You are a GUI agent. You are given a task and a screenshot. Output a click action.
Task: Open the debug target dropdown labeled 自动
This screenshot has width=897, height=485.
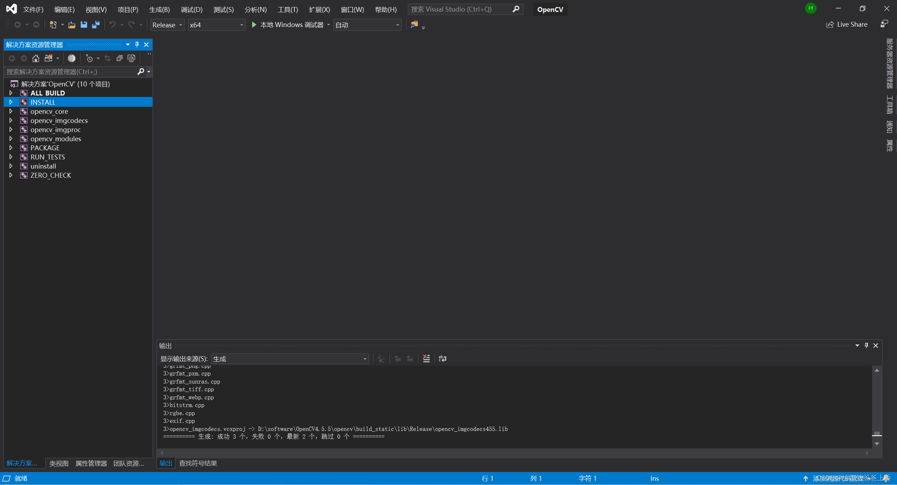[367, 25]
